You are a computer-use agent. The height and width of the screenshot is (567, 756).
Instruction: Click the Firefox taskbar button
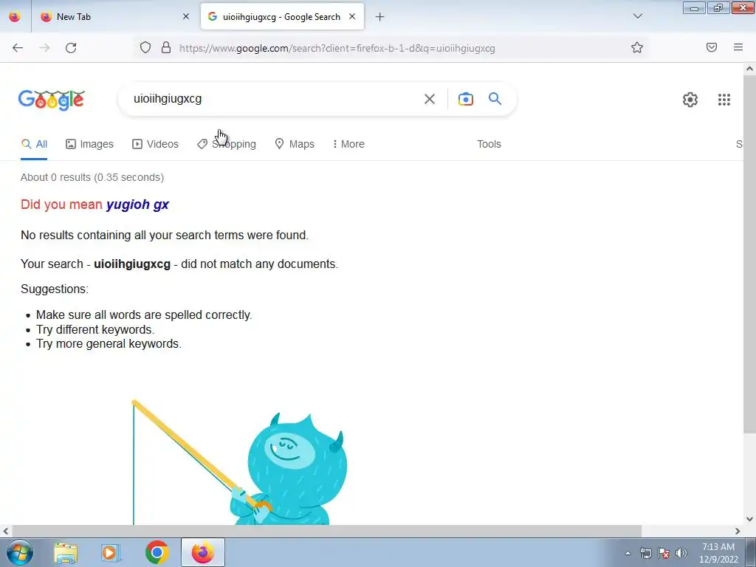(203, 552)
